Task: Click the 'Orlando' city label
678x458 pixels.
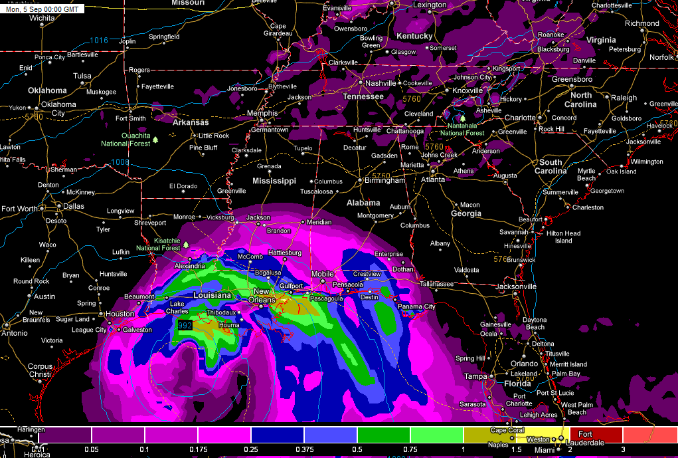Action: click(x=524, y=364)
